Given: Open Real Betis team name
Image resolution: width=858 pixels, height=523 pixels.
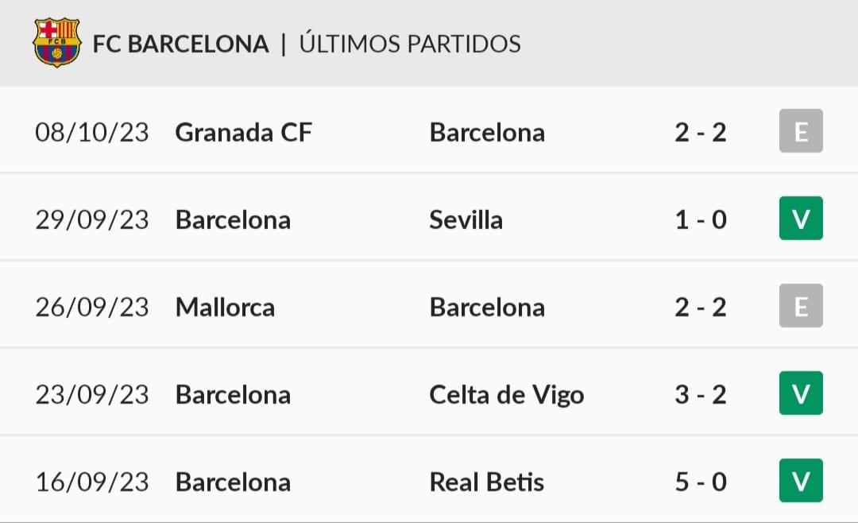Looking at the screenshot, I should [x=486, y=482].
